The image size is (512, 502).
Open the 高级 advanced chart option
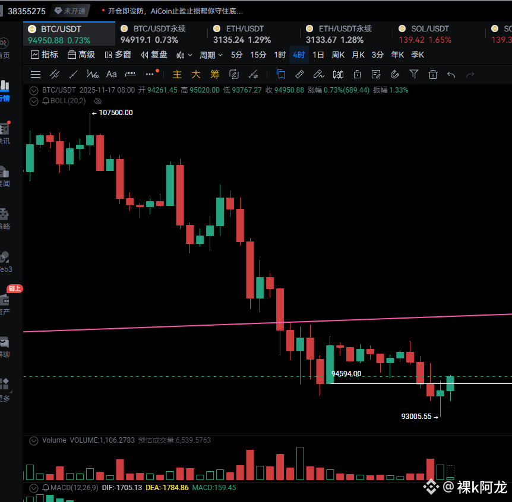(x=81, y=55)
